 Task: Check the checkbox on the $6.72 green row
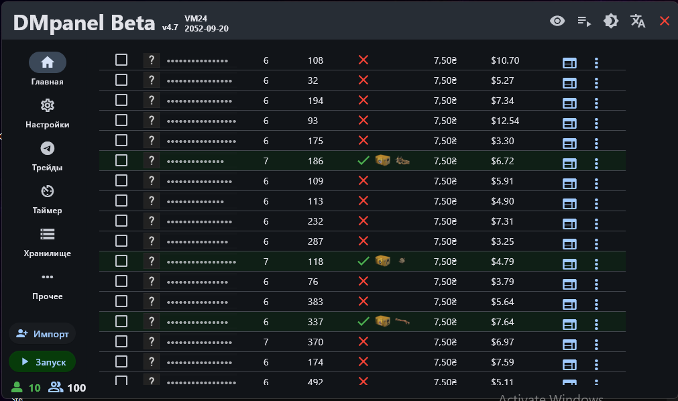pos(121,160)
